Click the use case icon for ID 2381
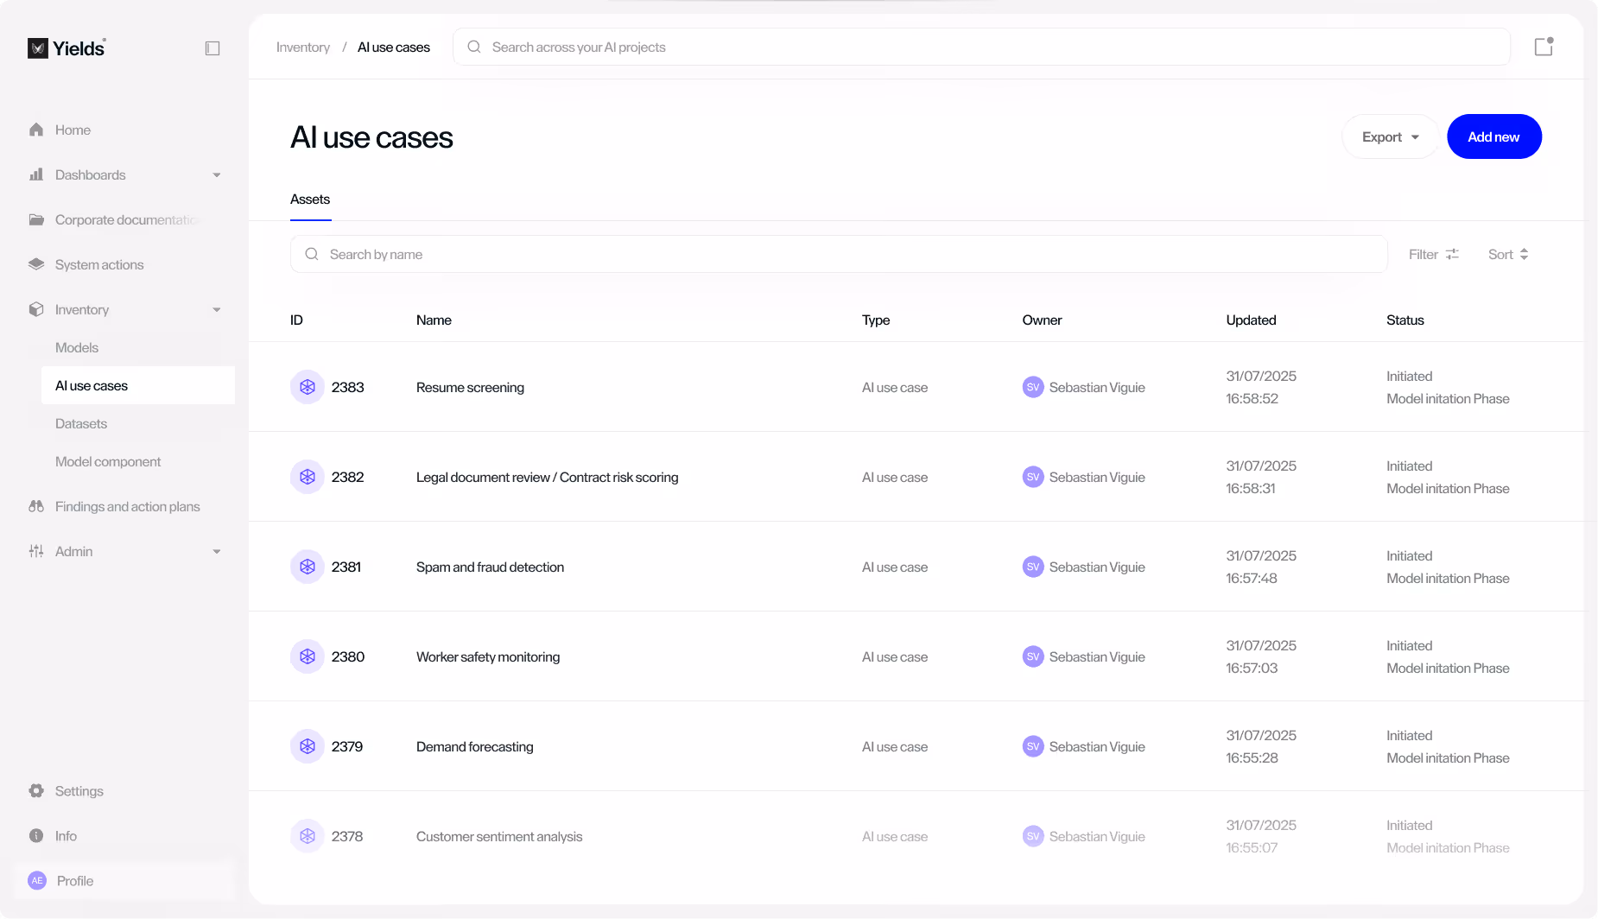1598x919 pixels. pos(308,567)
